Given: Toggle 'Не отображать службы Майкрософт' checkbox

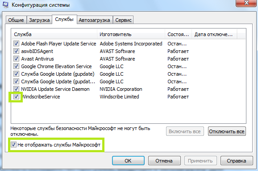Looking at the screenshot, I should click(13, 145).
